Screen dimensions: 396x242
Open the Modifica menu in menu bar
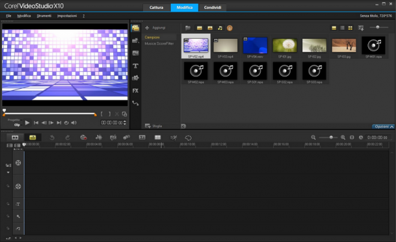coord(24,16)
